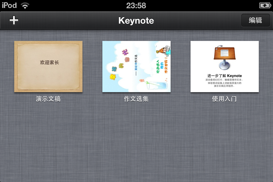Viewport: 273px width, 182px height.
Task: Tap the 编辑 edit button
Action: click(x=255, y=20)
